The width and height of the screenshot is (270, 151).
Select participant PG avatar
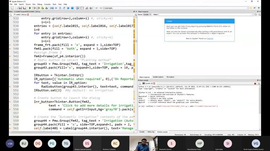52,143
